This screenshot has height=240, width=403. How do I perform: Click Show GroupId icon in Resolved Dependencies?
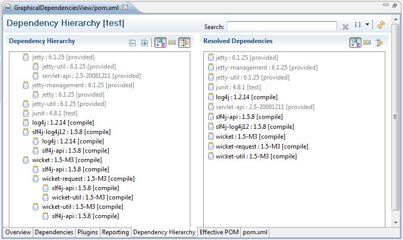(367, 43)
